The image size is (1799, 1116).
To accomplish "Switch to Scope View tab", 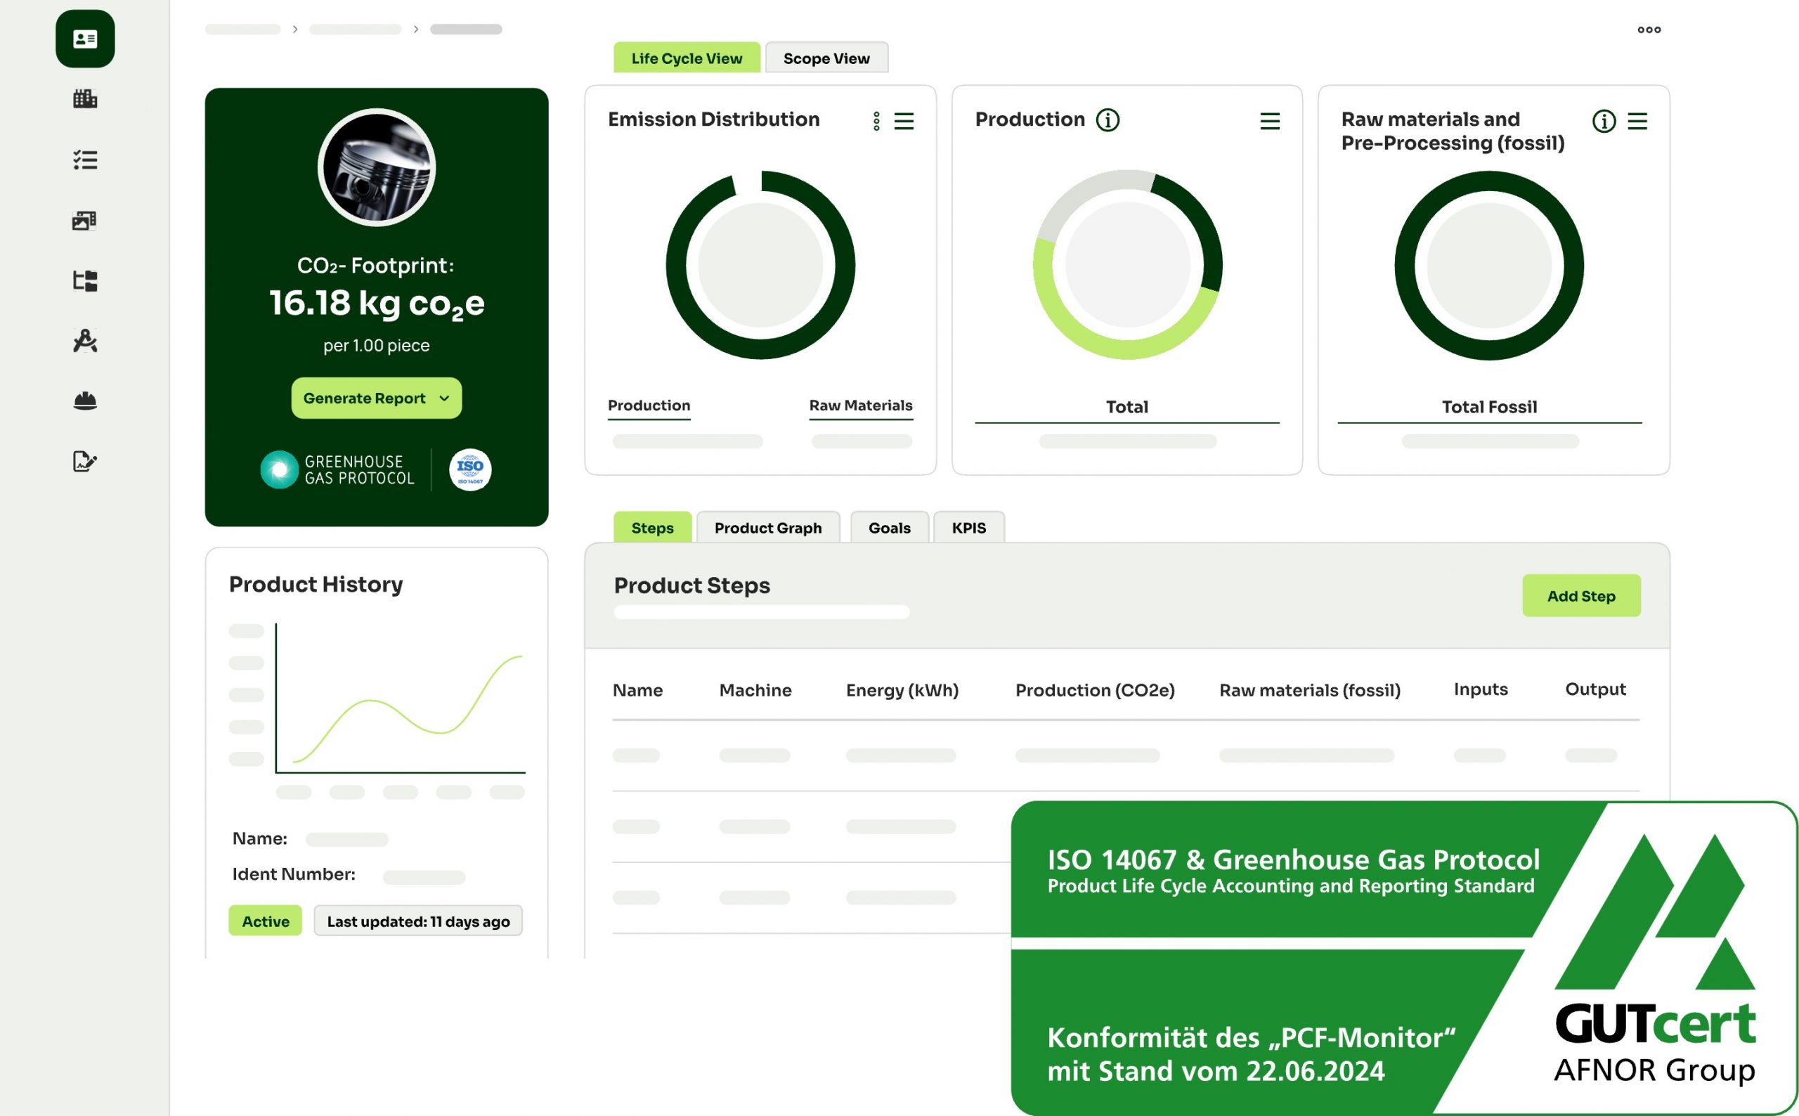I will tap(826, 58).
